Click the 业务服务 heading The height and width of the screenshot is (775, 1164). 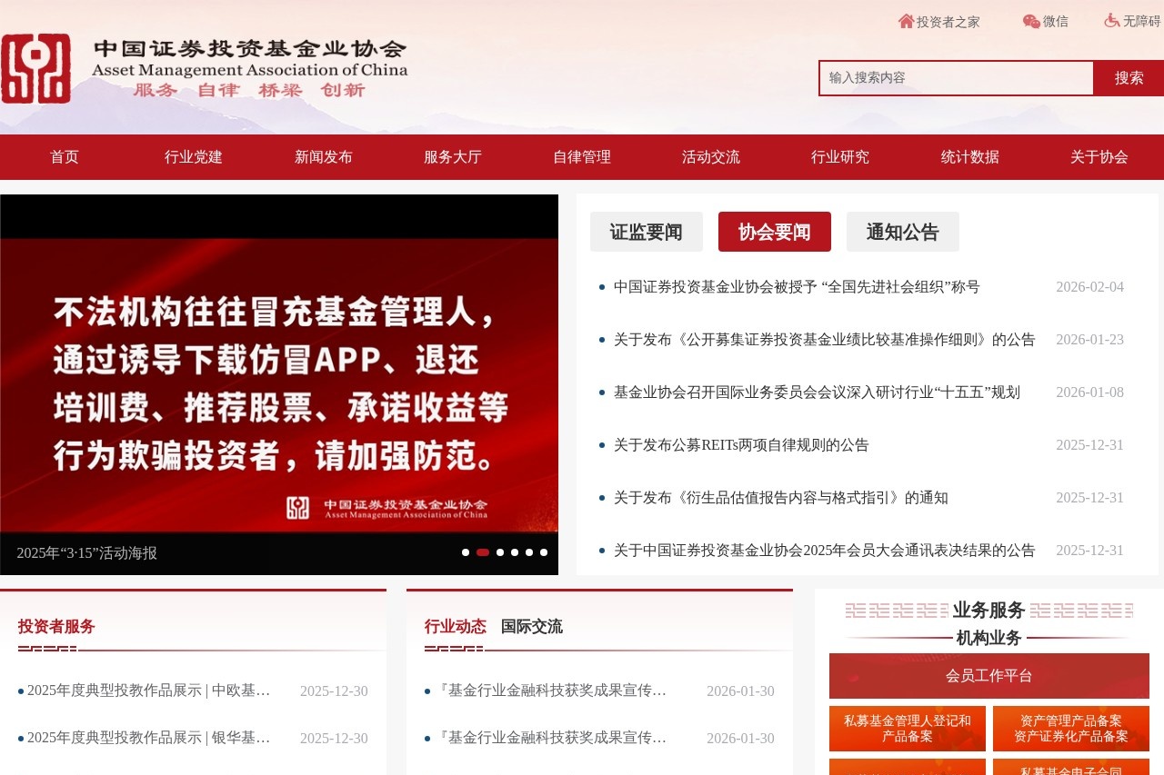point(989,610)
